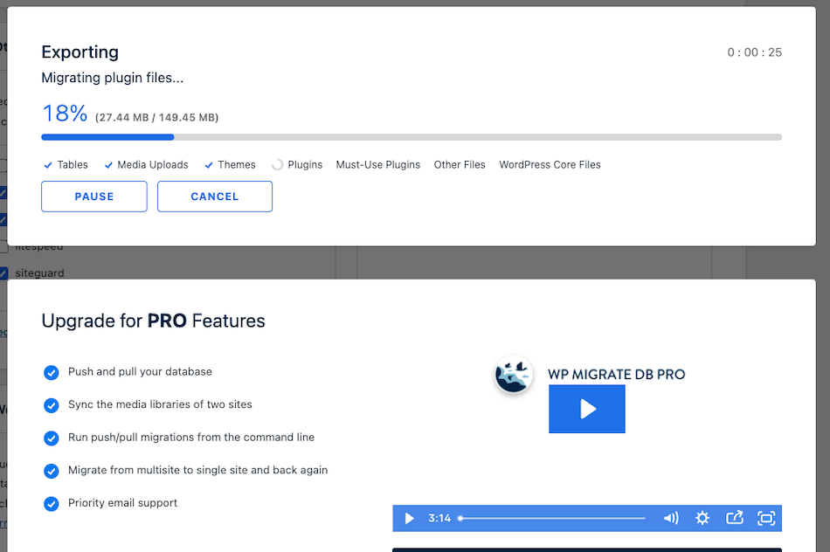Click checkmark icon beside Priority email support

pyautogui.click(x=51, y=503)
